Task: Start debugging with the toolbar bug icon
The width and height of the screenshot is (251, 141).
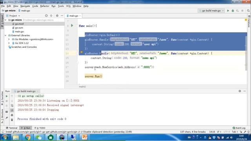Action: [233, 11]
